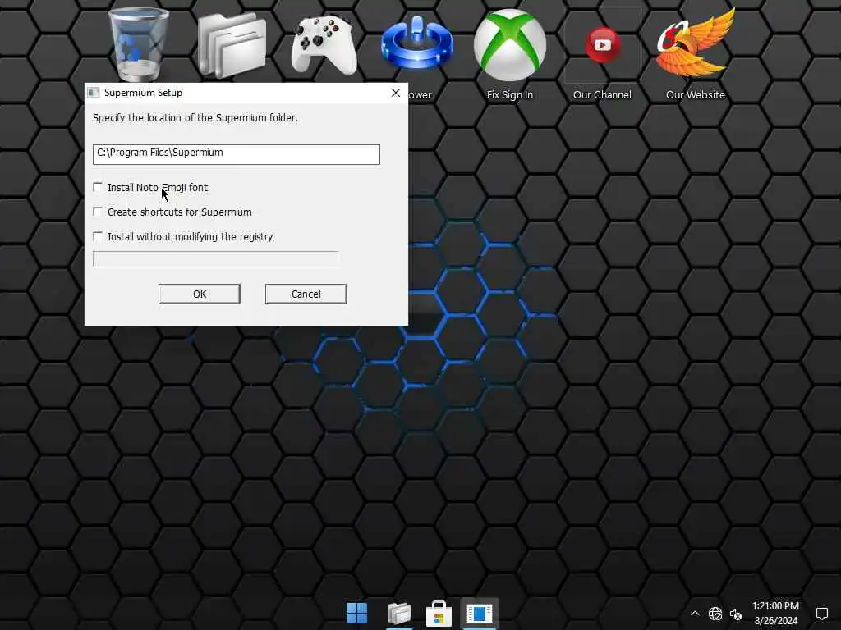841x630 pixels.
Task: Open the Recycle Bin desktop icon
Action: coord(138,44)
